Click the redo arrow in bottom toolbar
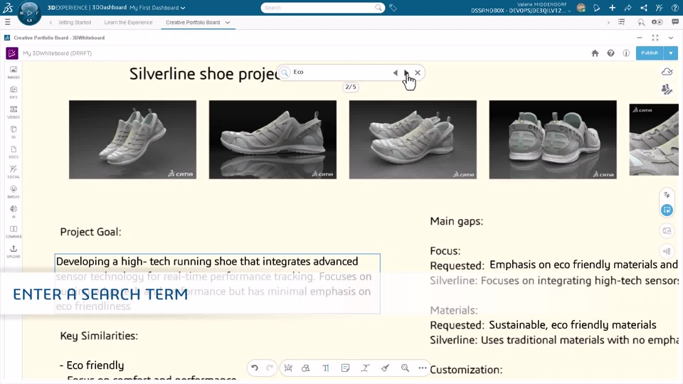Image resolution: width=683 pixels, height=384 pixels. (x=270, y=368)
